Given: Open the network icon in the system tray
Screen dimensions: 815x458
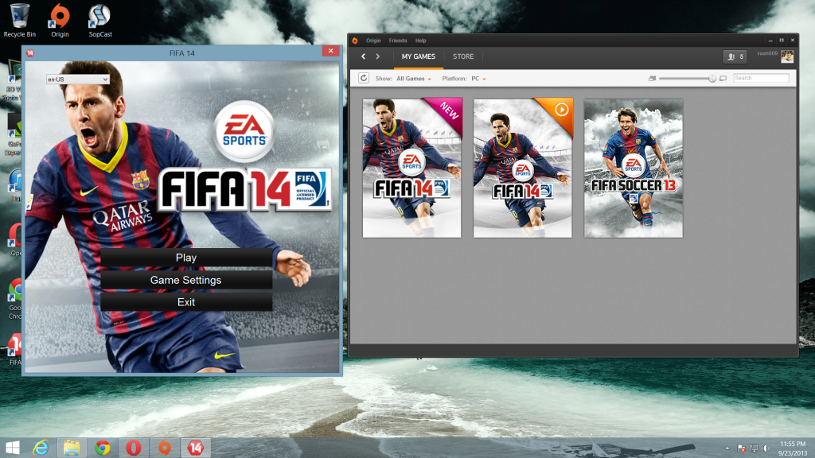Looking at the screenshot, I should (755, 448).
